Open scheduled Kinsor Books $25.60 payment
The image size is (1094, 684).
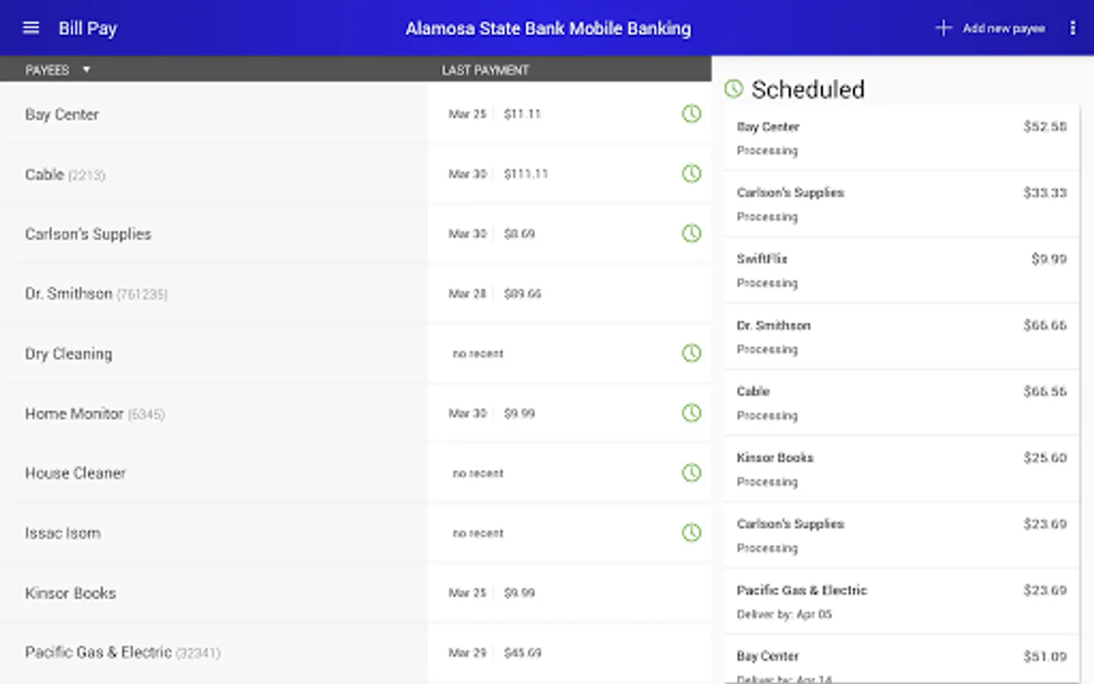coord(901,469)
